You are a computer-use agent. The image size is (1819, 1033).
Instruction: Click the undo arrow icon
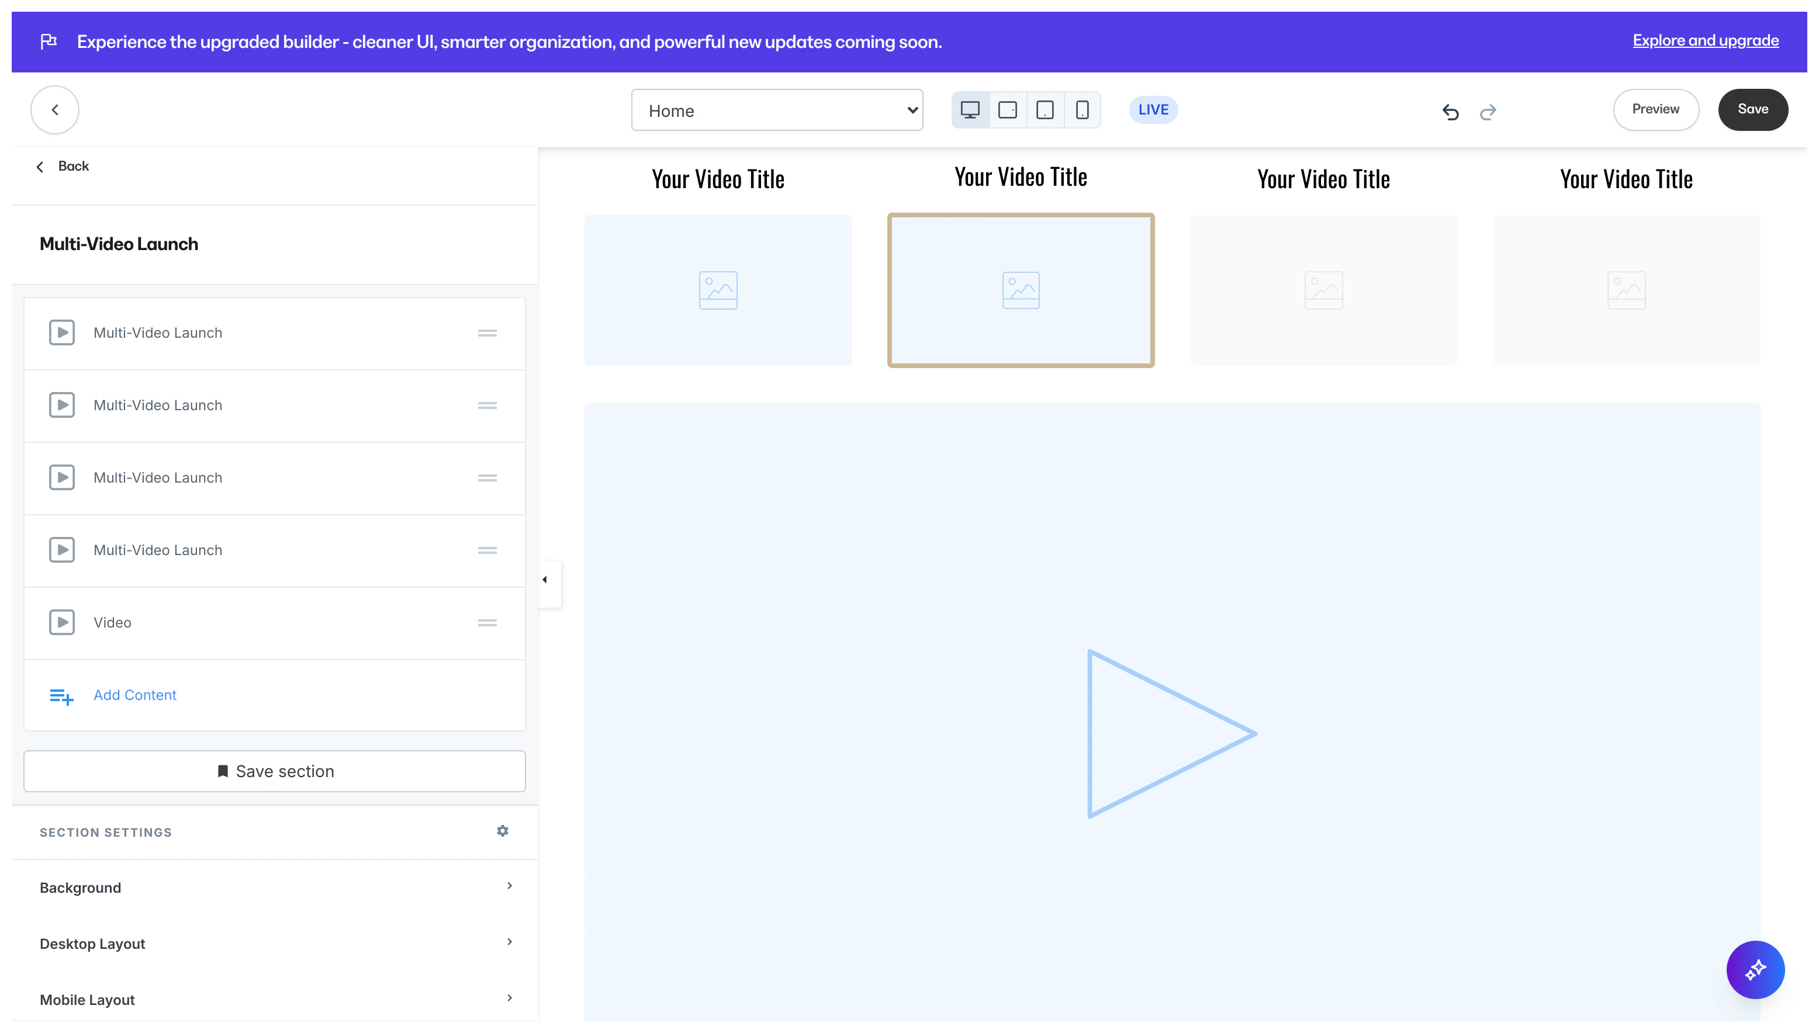pos(1450,112)
